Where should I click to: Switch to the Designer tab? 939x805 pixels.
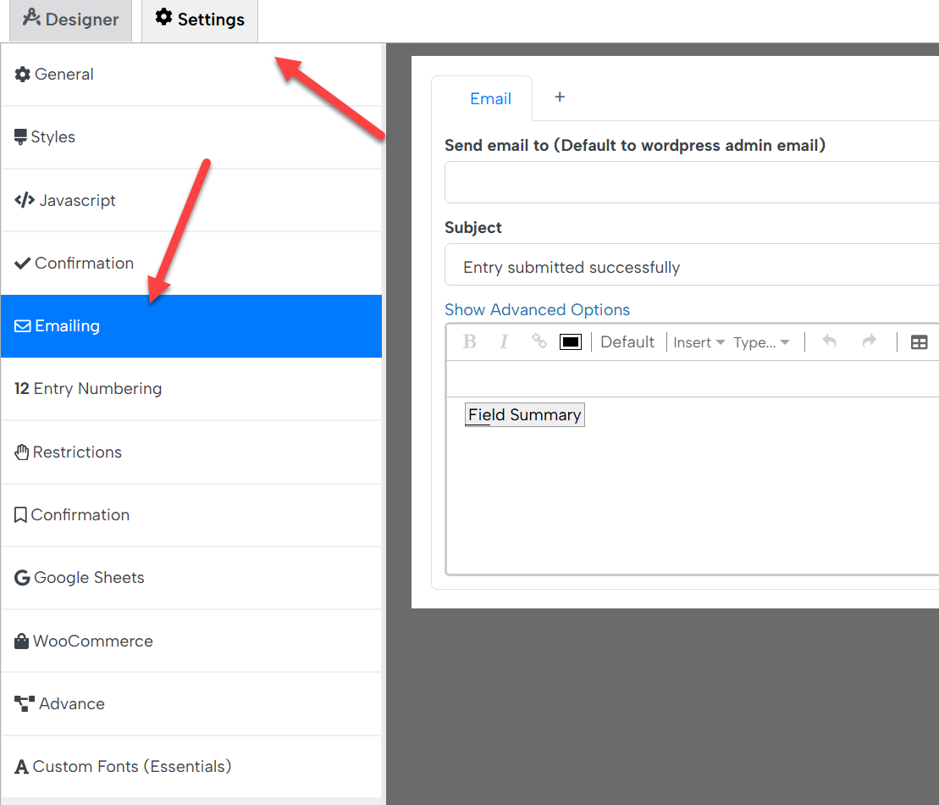pos(70,19)
